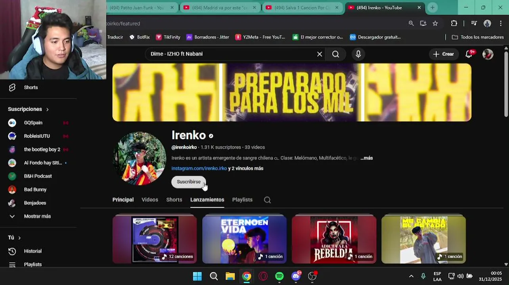Open the Playlists channel tab
The height and width of the screenshot is (285, 509).
(x=242, y=200)
